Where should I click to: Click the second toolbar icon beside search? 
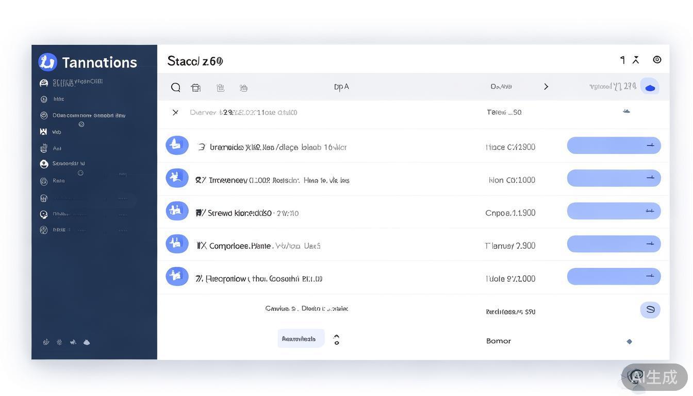coord(196,88)
